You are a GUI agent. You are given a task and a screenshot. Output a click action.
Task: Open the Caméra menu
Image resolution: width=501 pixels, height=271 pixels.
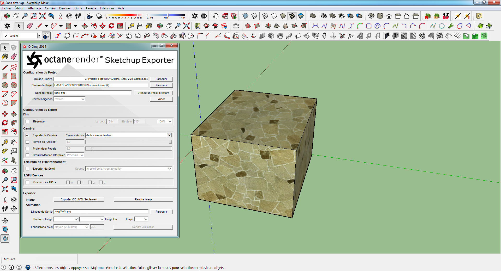tap(50, 8)
